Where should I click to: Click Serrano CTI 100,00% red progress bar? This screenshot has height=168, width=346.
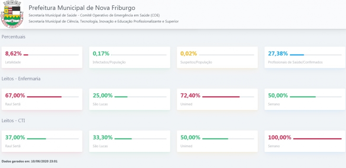tap(317, 139)
